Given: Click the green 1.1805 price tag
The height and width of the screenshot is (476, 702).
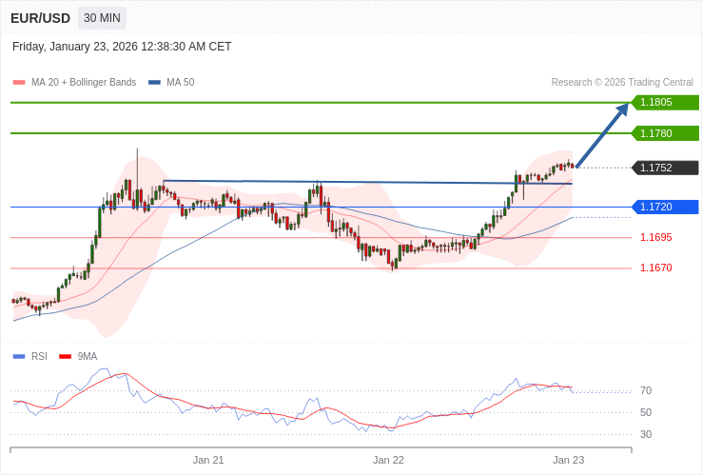Looking at the screenshot, I should coord(665,102).
